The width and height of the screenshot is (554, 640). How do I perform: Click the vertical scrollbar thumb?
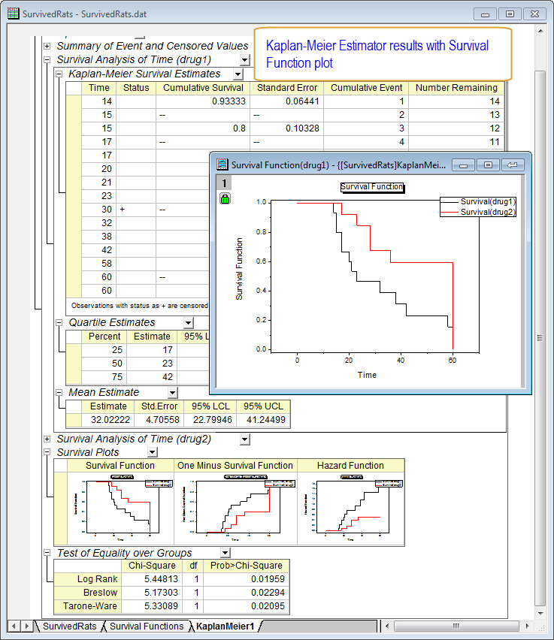click(x=540, y=338)
